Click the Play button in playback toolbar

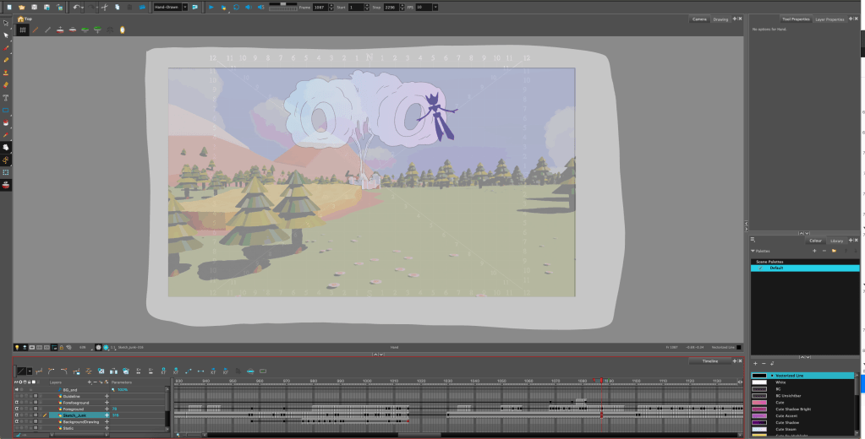coord(211,7)
